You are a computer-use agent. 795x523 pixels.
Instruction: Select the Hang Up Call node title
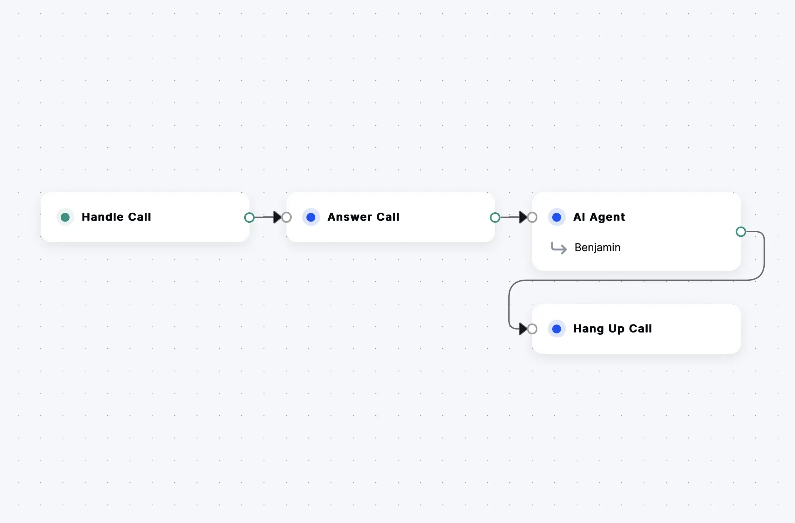(x=613, y=328)
